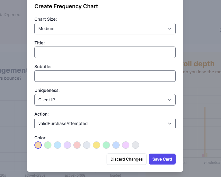Pick the pink-red color swatch
The image size is (221, 177).
pos(77,145)
